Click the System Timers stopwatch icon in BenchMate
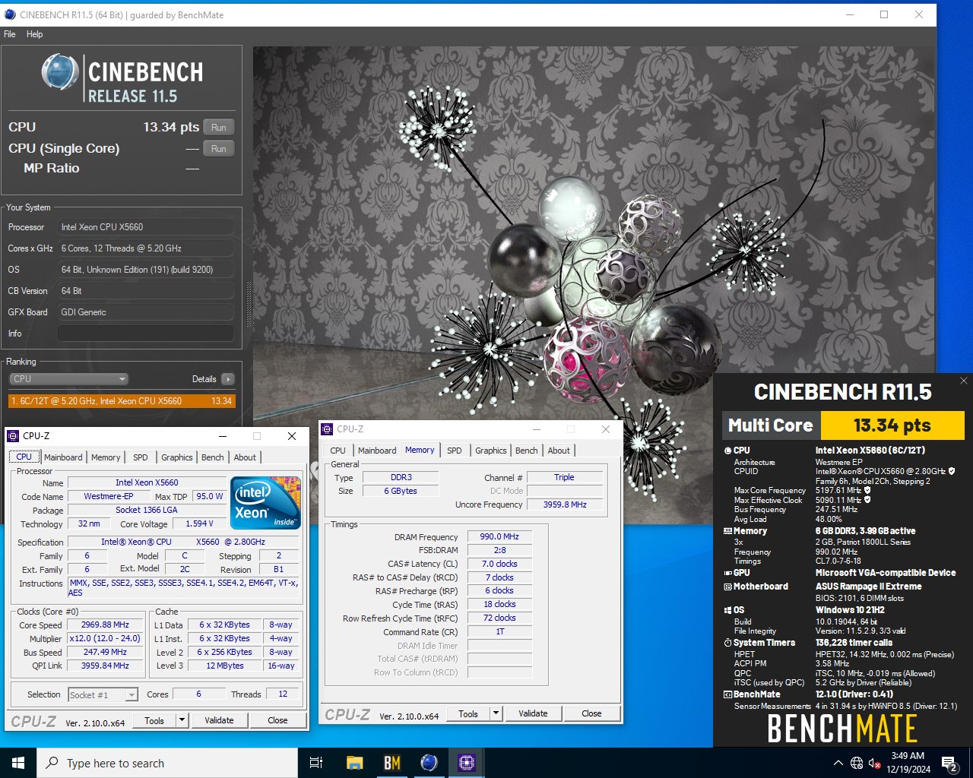973x778 pixels. click(x=727, y=643)
